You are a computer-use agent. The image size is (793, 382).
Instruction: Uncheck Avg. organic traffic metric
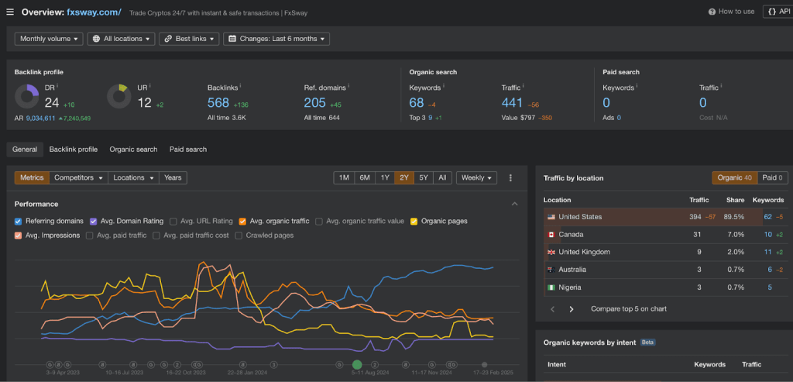242,221
